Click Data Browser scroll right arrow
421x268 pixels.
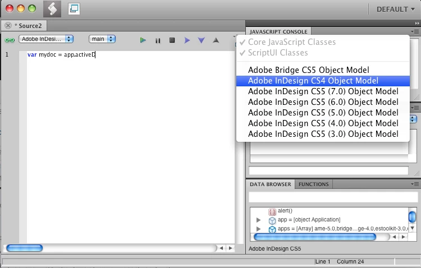[403, 237]
